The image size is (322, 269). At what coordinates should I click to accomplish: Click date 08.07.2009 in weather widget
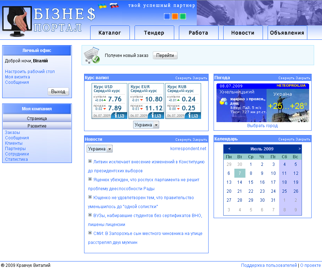point(231,86)
